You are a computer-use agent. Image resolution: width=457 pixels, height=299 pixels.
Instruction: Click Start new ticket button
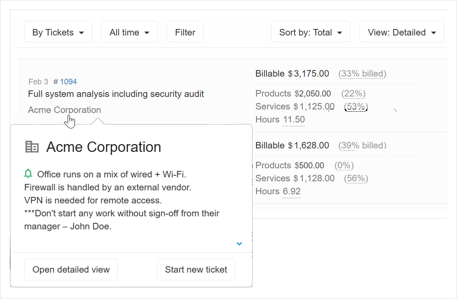point(196,270)
